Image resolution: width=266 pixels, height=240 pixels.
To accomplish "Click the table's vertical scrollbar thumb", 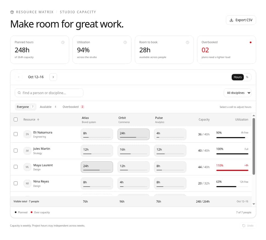I will pos(254,146).
